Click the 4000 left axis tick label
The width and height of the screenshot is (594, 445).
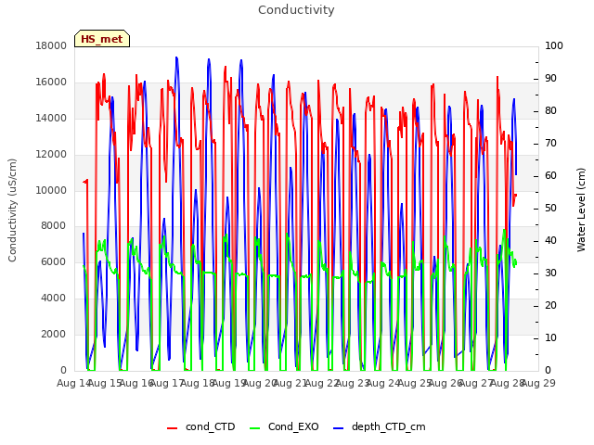click(x=54, y=299)
